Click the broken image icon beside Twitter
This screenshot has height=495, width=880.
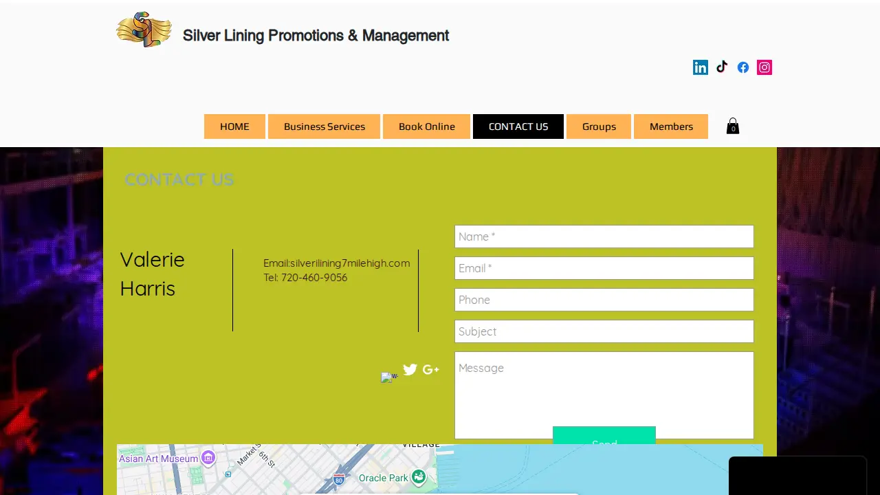pyautogui.click(x=389, y=377)
